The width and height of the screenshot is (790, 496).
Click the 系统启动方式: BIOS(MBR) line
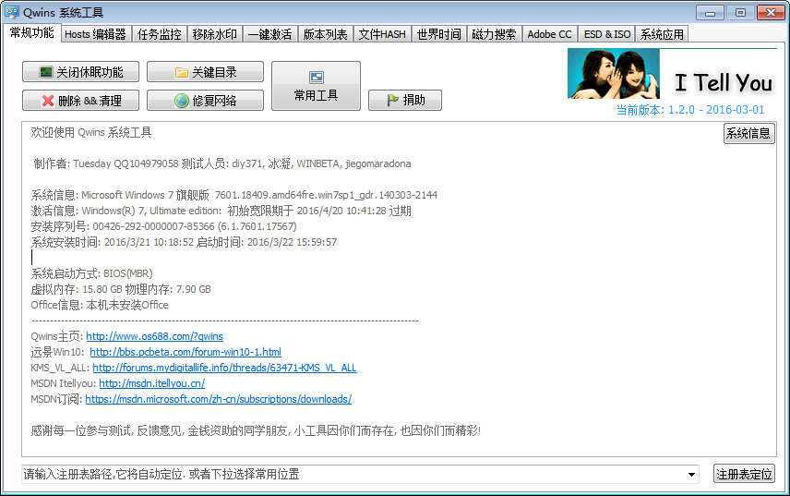pos(91,273)
